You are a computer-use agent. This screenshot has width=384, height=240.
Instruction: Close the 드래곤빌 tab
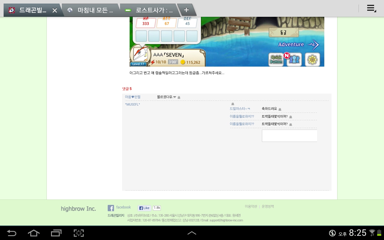click(55, 10)
